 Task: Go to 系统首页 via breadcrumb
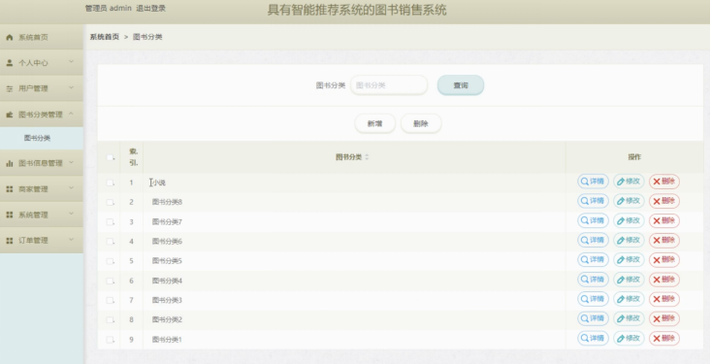105,37
